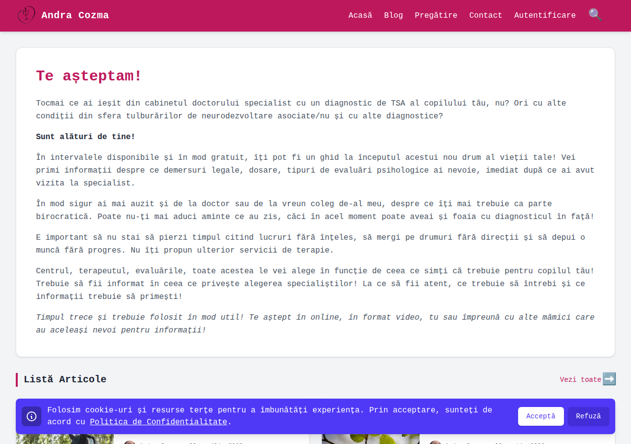Click the paragraph starting Tocmai ce ai ieșit
The height and width of the screenshot is (444, 631).
click(315, 110)
